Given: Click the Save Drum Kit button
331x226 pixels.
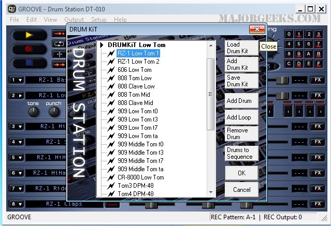Looking at the screenshot, I should click(241, 81).
